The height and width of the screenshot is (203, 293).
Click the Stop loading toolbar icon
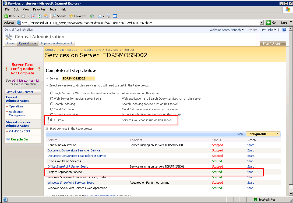33,16
